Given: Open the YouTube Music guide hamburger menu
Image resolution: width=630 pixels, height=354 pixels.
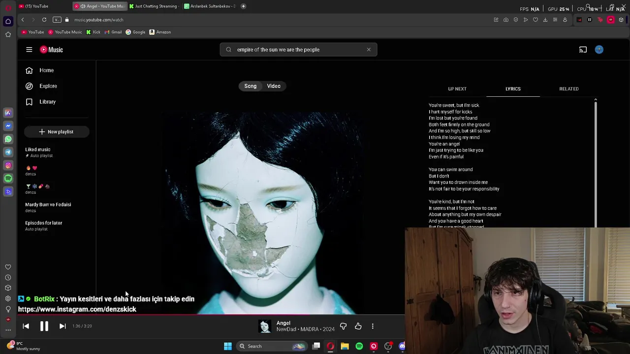Looking at the screenshot, I should [29, 50].
